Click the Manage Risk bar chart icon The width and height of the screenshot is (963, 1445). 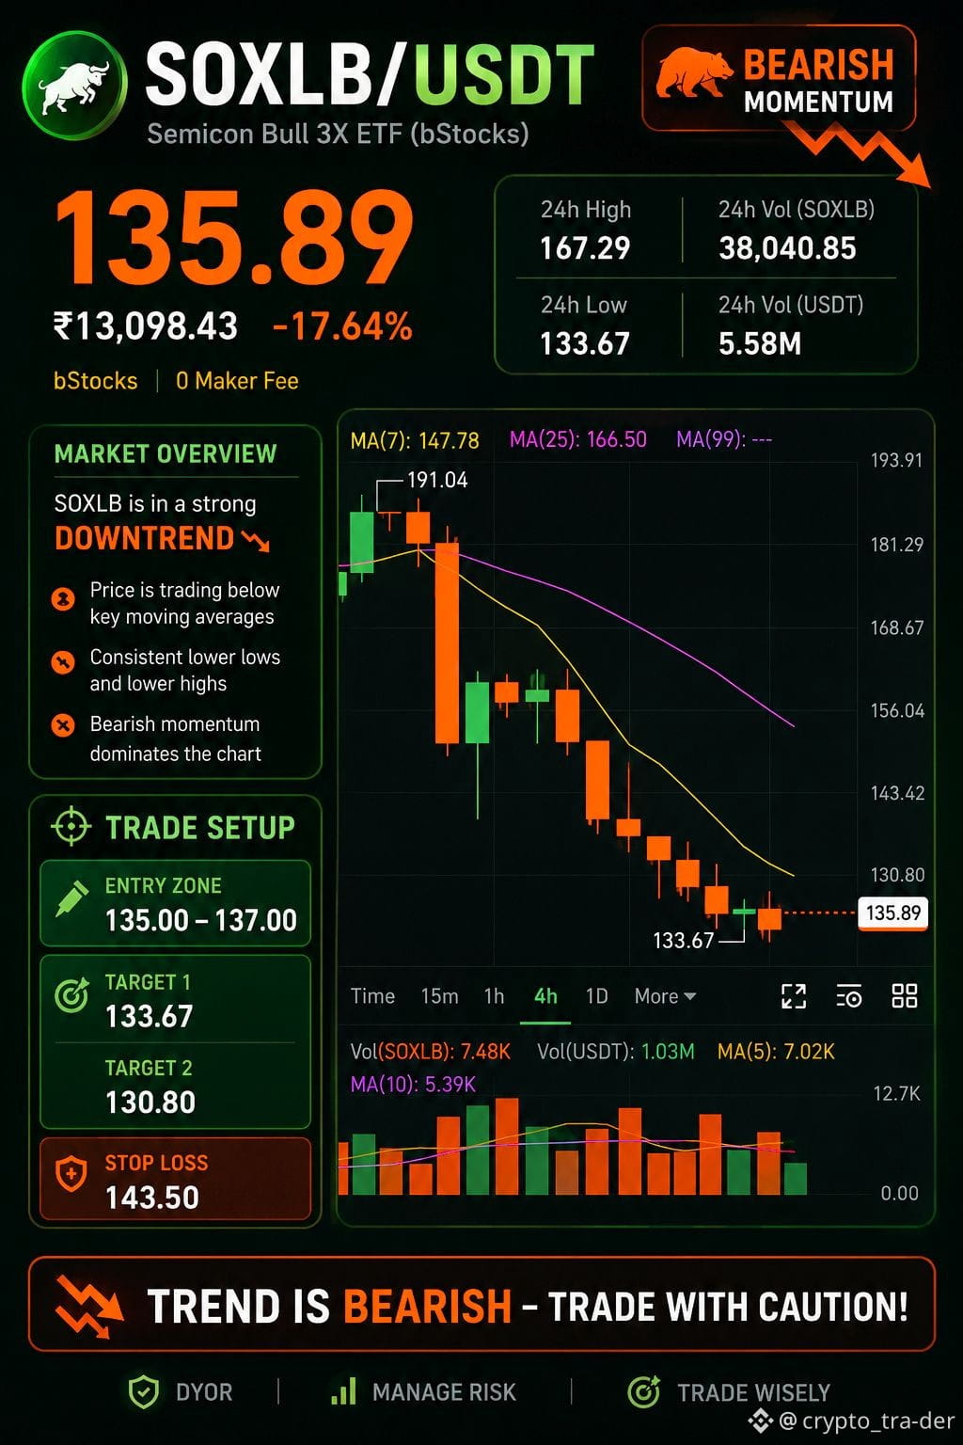tap(343, 1391)
